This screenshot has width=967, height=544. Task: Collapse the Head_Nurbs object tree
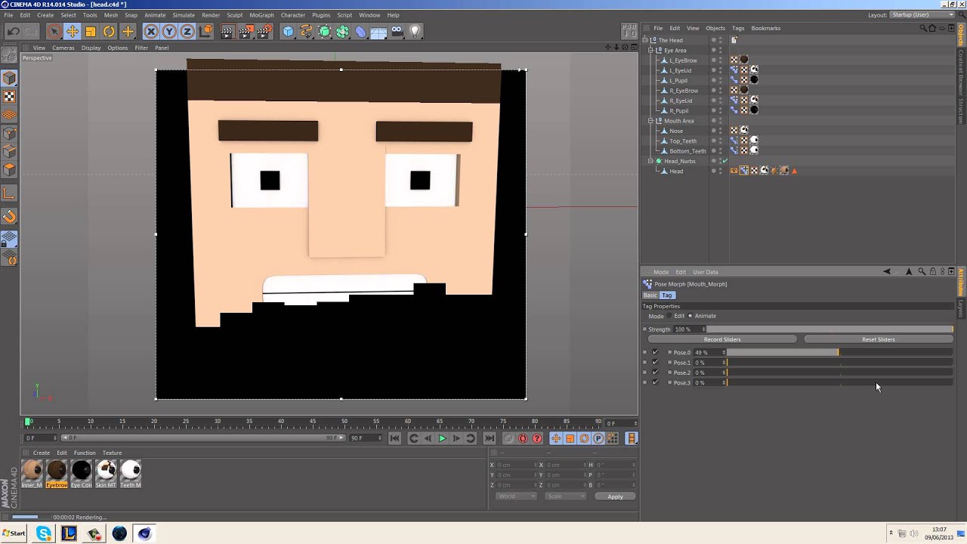[650, 161]
